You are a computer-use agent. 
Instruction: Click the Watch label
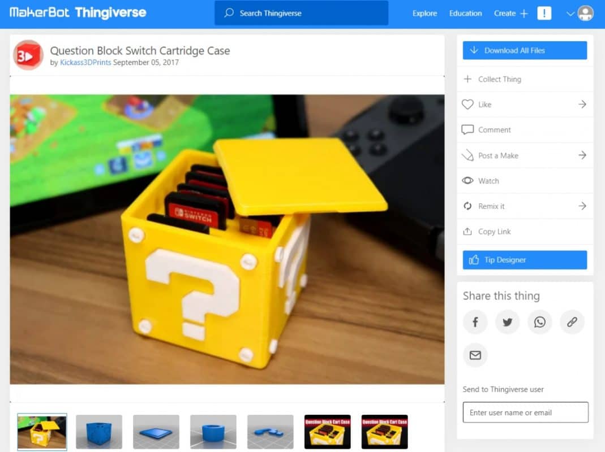[x=488, y=181]
